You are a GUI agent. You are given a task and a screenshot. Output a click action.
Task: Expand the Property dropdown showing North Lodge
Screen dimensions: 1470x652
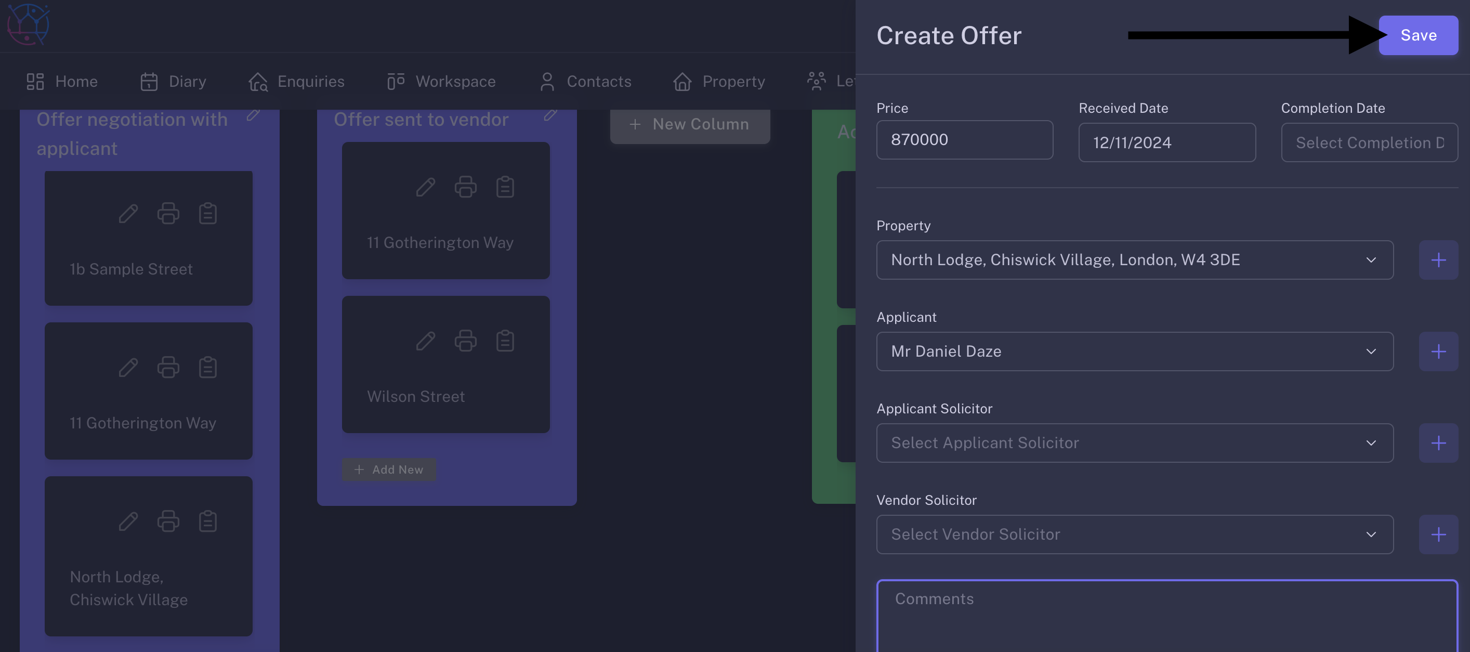pos(1134,260)
